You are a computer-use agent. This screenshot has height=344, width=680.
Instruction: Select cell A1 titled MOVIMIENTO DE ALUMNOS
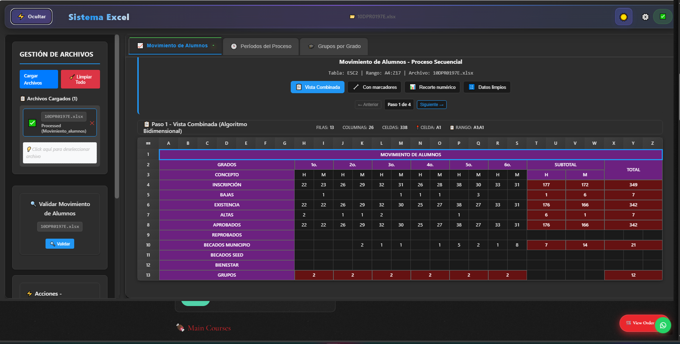410,154
